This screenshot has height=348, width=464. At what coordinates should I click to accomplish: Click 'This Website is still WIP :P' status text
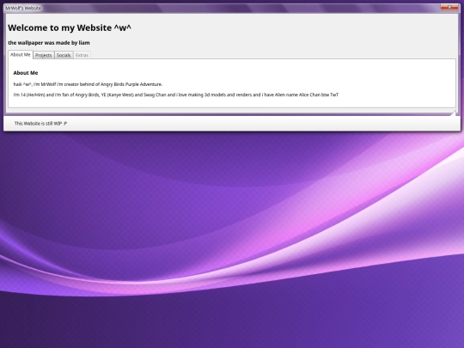[40, 124]
